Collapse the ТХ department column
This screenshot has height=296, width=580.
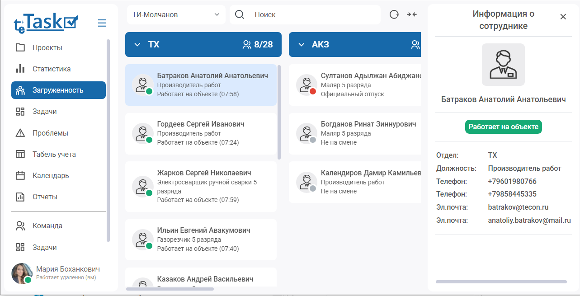coord(137,45)
